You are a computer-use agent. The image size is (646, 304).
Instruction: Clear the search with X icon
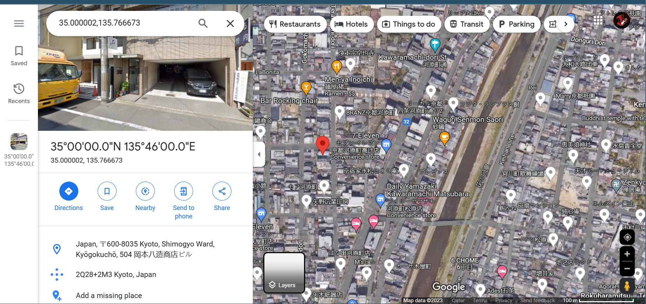pos(230,23)
